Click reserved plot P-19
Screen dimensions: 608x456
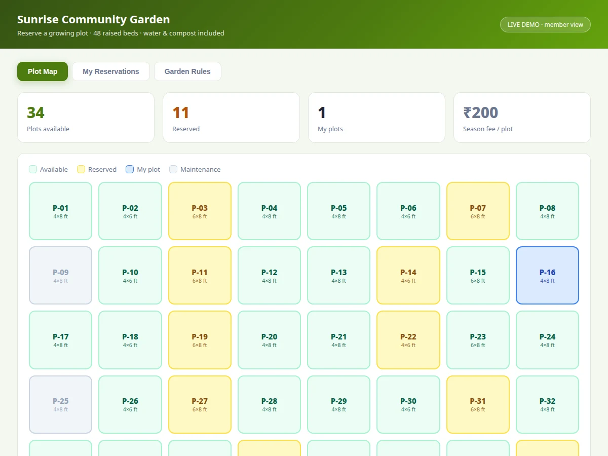tap(200, 340)
